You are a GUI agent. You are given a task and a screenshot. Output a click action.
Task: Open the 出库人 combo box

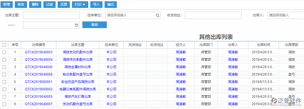click(x=285, y=15)
